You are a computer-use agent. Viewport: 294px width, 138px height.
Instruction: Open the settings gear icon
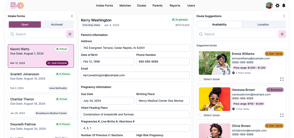pos(277,5)
